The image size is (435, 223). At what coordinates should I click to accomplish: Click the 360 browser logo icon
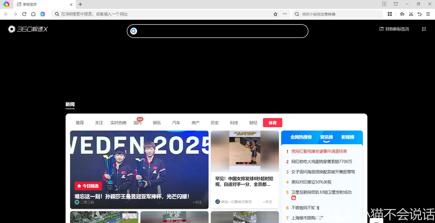click(6, 4)
